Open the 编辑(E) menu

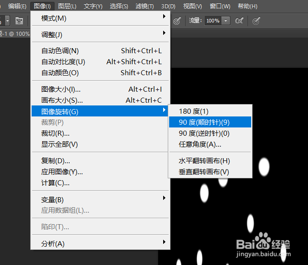click(17, 6)
